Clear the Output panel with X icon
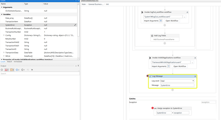This screenshot has height=120, width=221. tap(32, 70)
